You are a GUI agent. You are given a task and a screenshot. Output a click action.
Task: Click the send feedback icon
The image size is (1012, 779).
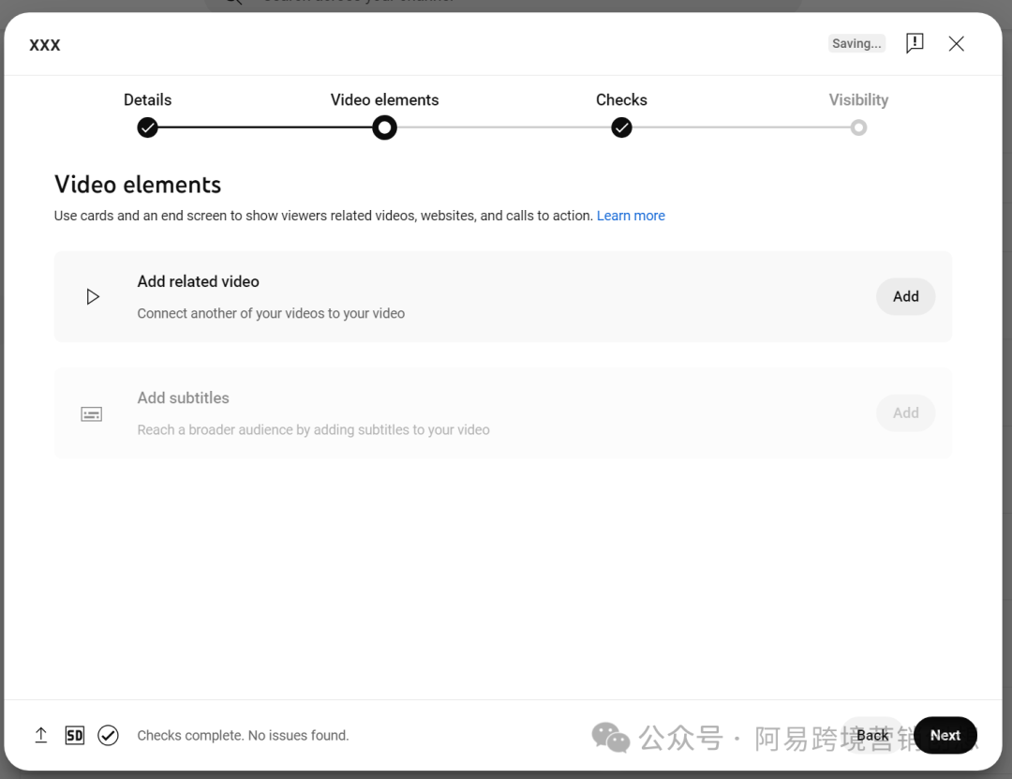[x=915, y=43]
